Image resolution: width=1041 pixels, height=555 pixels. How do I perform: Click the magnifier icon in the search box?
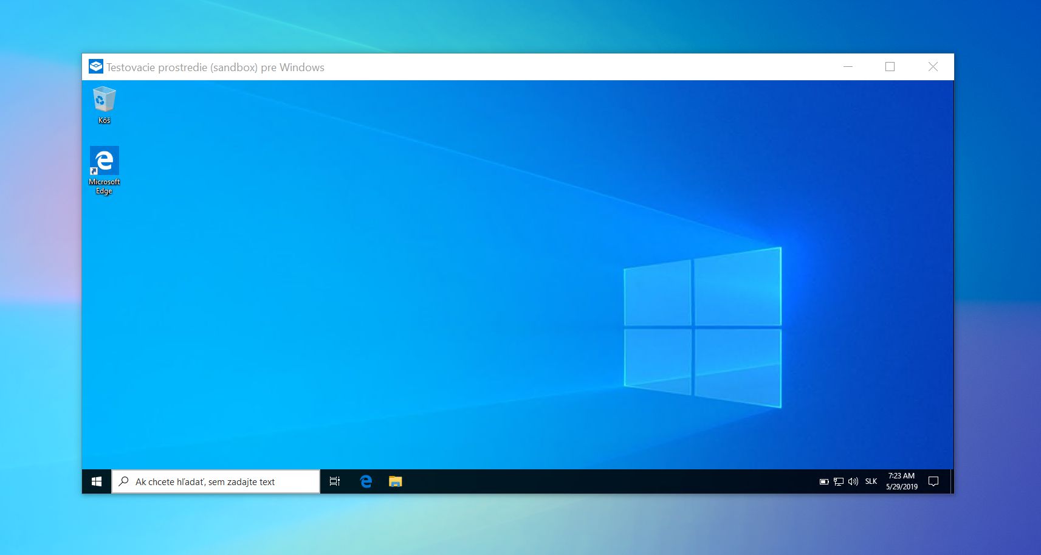click(x=124, y=481)
